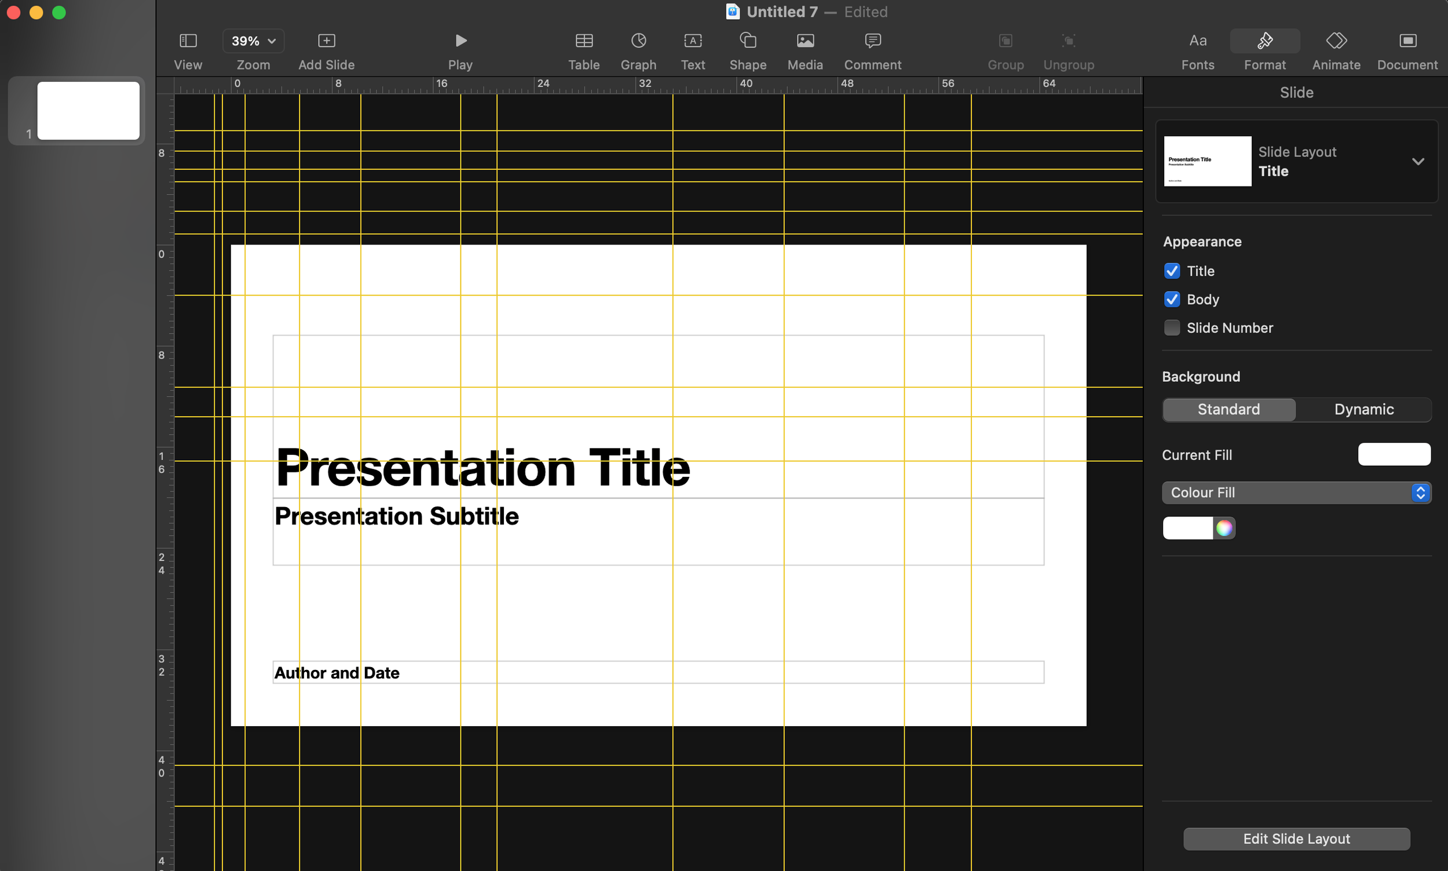
Task: Enable the Slide Number checkbox
Action: [1172, 327]
